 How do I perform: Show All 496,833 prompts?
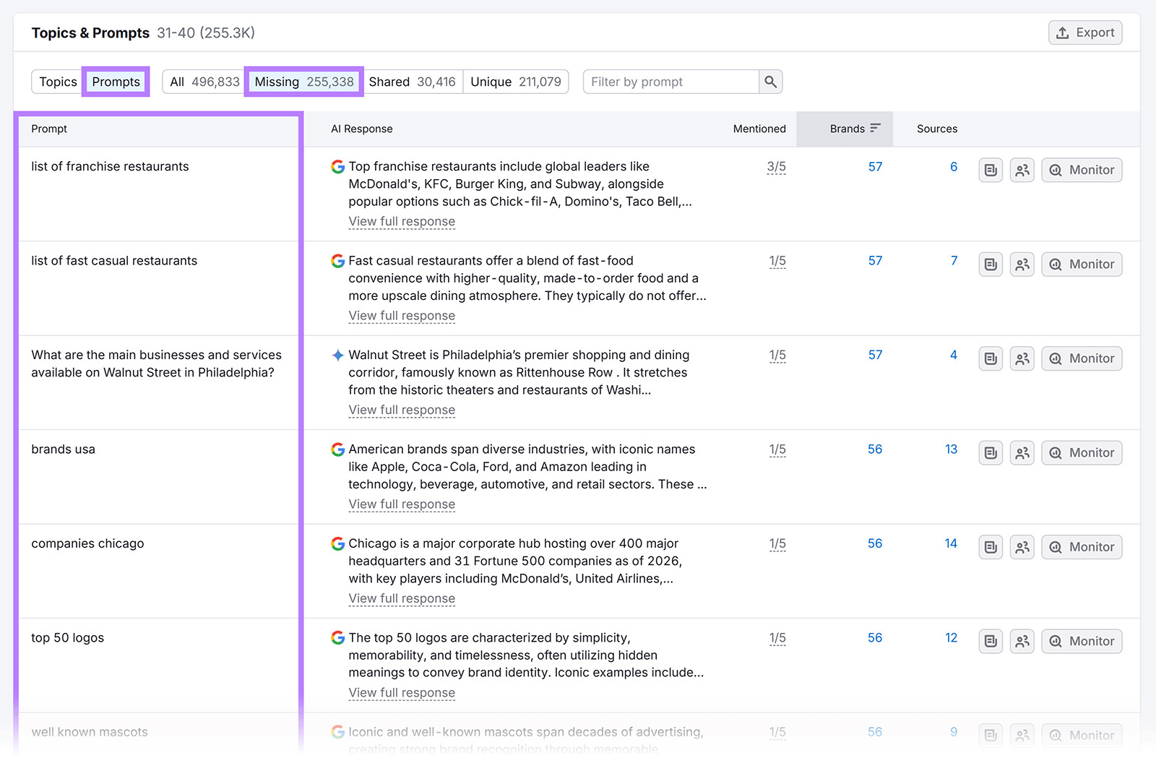pyautogui.click(x=204, y=82)
